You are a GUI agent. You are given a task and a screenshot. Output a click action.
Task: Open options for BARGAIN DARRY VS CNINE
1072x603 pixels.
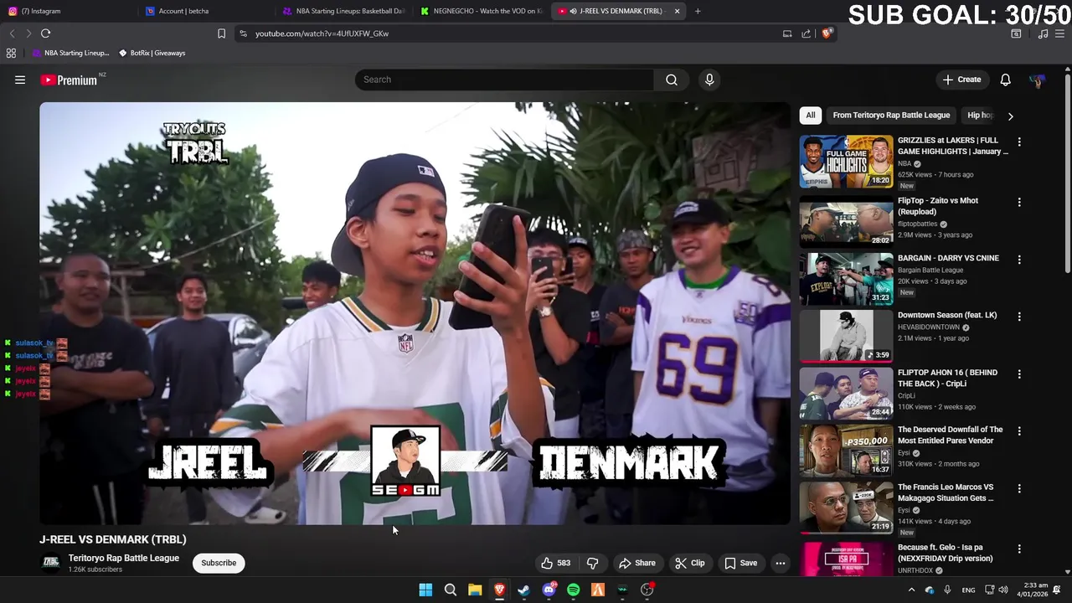(1019, 260)
